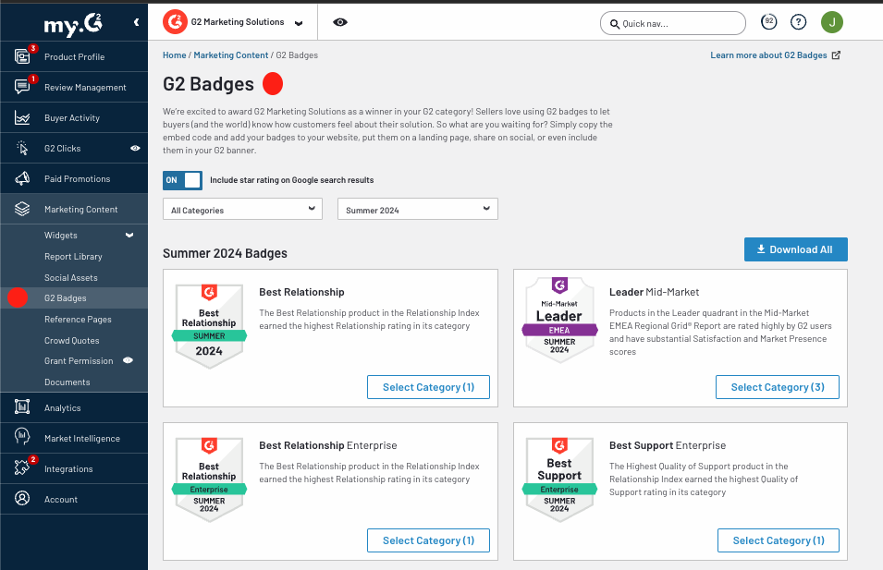Click the Buyer Activity chart icon
This screenshot has height=570, width=883.
[x=22, y=117]
